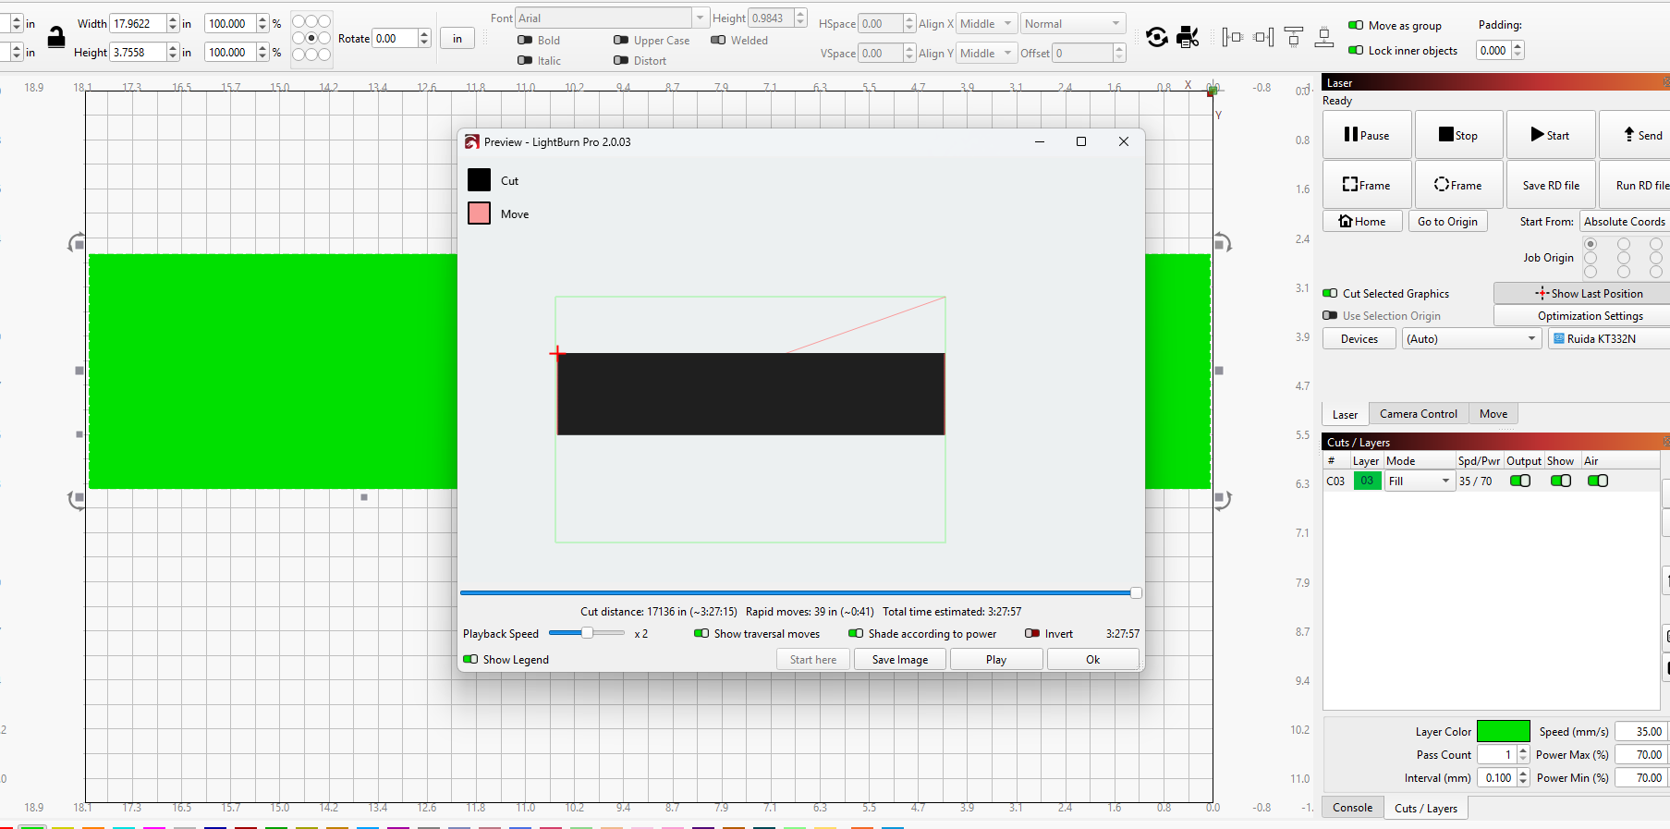Click the Stop button in Laser panel

(x=1457, y=135)
